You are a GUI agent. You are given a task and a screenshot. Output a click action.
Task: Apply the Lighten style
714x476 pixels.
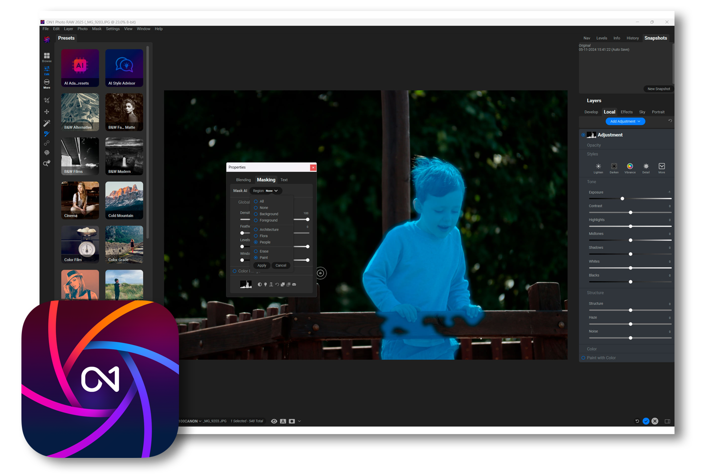click(x=598, y=167)
